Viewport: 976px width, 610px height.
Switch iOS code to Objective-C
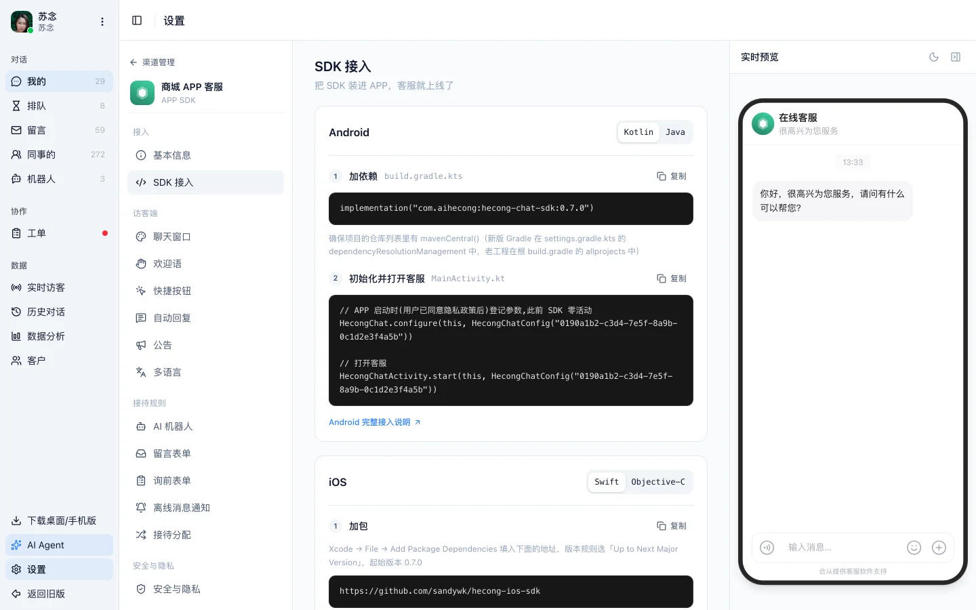coord(658,482)
